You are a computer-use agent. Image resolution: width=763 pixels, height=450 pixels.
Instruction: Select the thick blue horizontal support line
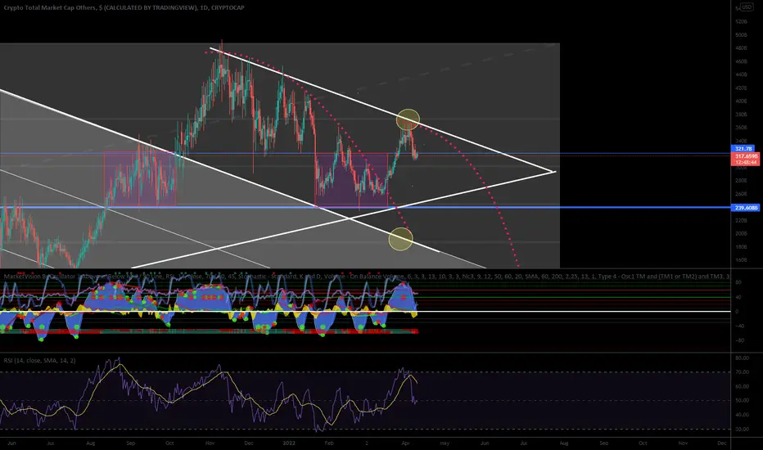click(365, 208)
